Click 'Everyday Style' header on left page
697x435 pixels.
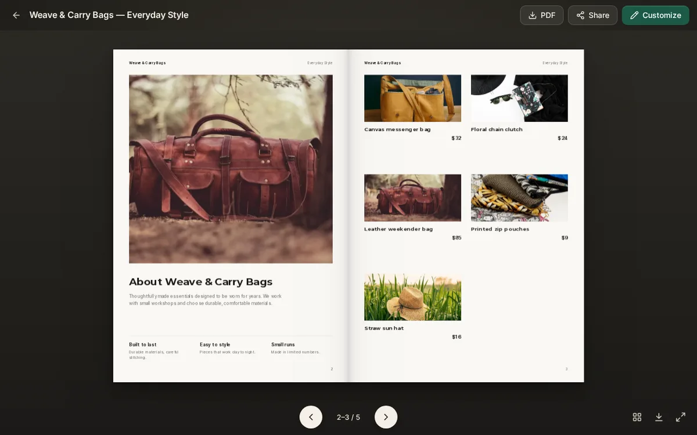[320, 63]
